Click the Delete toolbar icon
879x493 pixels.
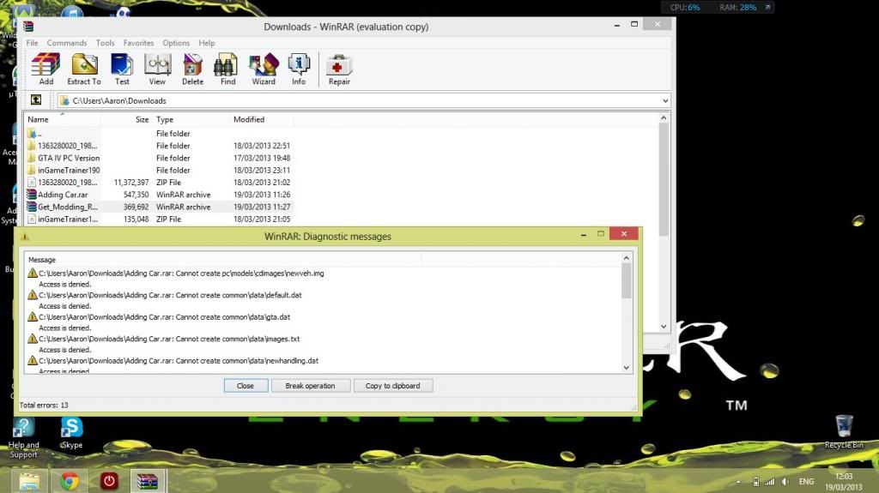tap(192, 69)
